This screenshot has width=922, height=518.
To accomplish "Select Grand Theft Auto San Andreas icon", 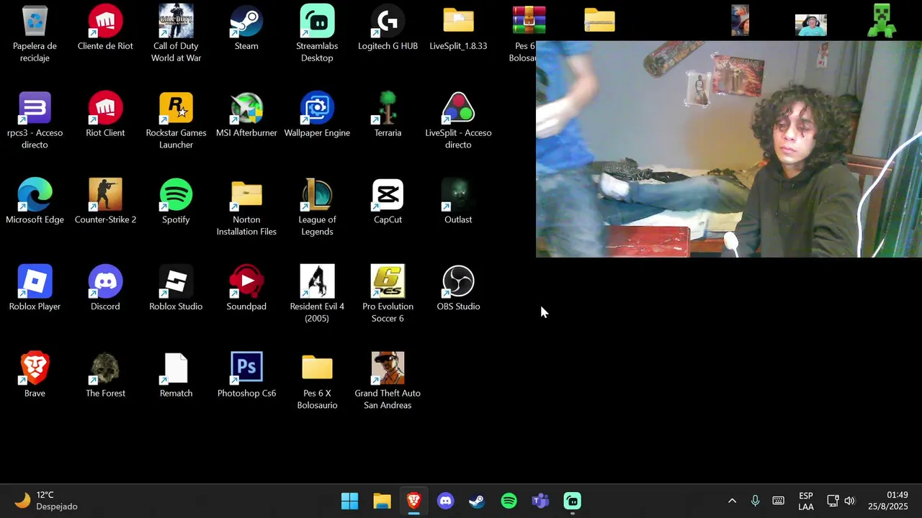I will pos(388,382).
